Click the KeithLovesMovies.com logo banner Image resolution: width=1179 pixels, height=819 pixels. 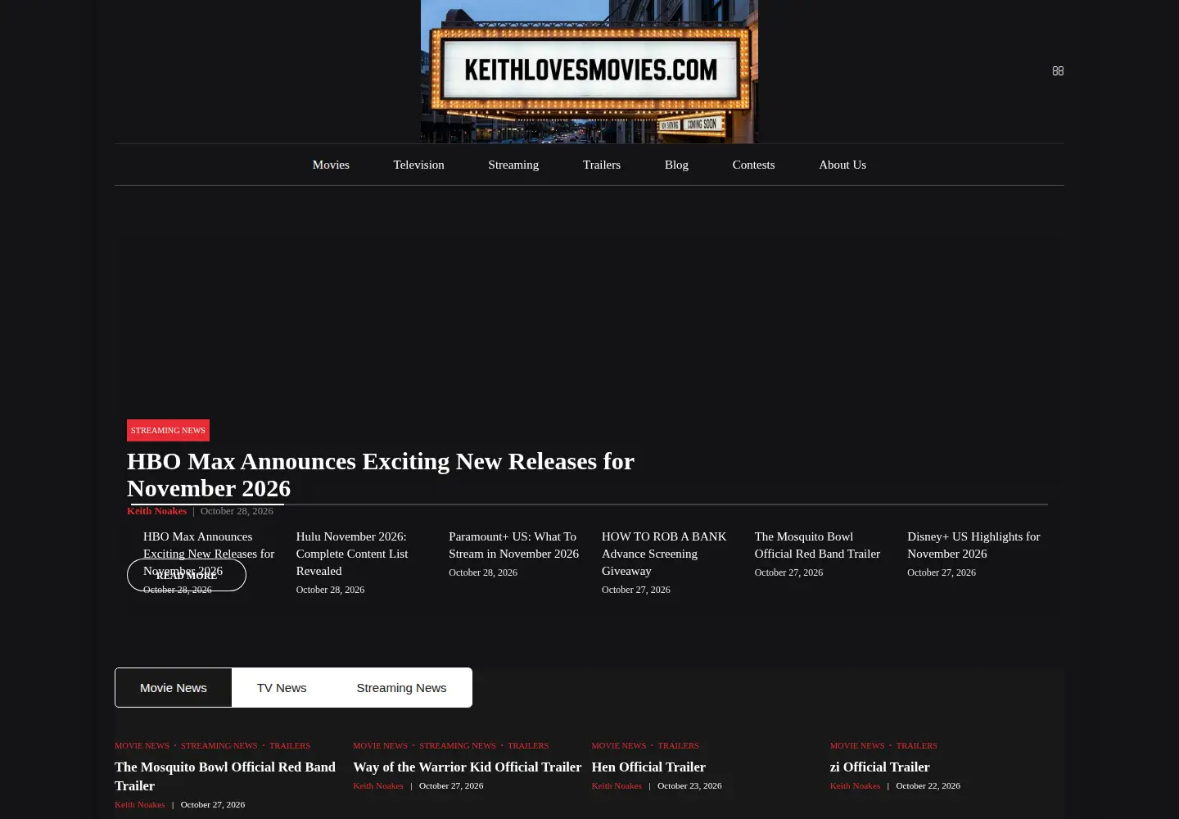589,71
